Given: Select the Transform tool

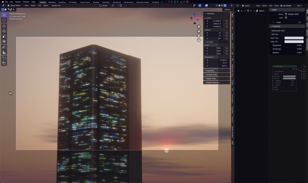Looking at the screenshot, I should pyautogui.click(x=4, y=41).
